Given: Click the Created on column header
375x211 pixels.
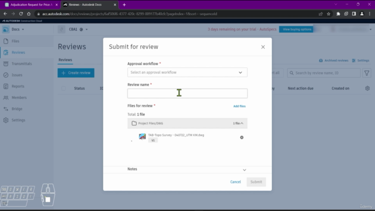Looking at the screenshot, I should (x=340, y=89).
